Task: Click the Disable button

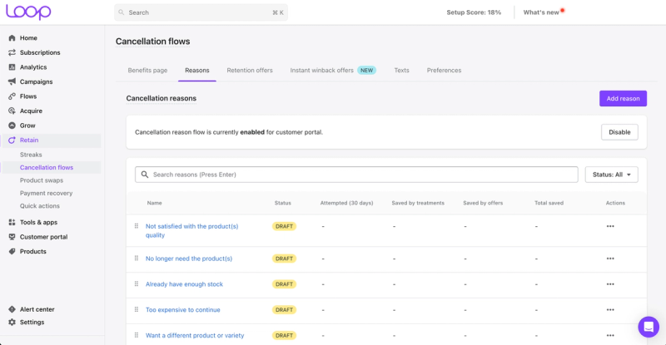Action: coord(619,132)
